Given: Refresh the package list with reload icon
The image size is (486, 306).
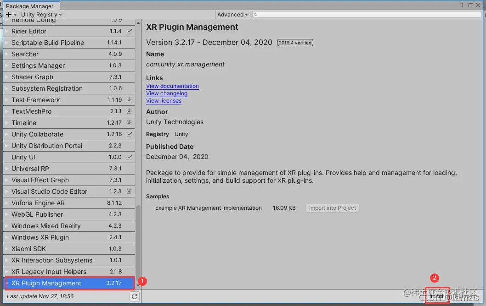Looking at the screenshot, I should click(135, 296).
